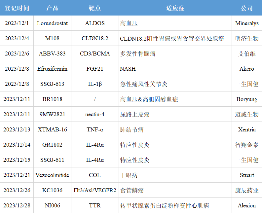The width and height of the screenshot is (262, 213).
Task: Click the 2023/12/15 date cell
Action: [17, 160]
